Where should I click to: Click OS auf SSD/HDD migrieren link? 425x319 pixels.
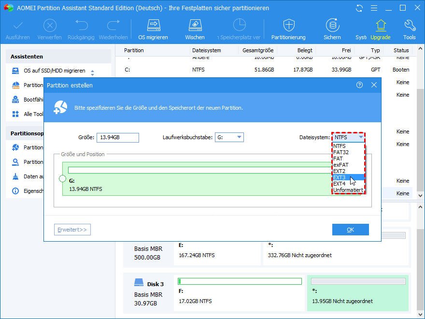click(x=55, y=71)
